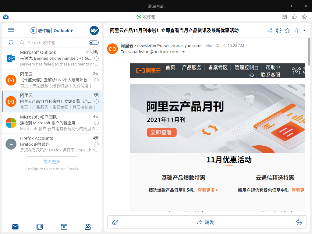Open more options with the arrow beside the trash icon
Viewport: 312px width, 234px height.
(304, 30)
